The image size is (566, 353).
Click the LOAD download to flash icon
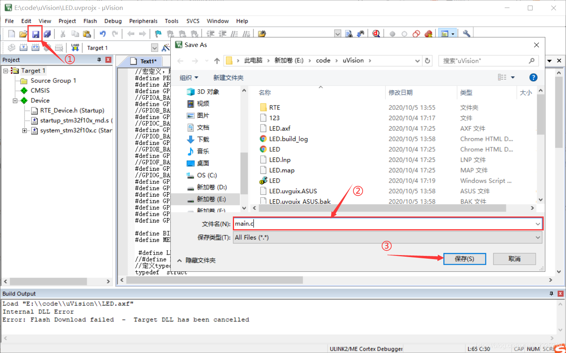pos(75,48)
